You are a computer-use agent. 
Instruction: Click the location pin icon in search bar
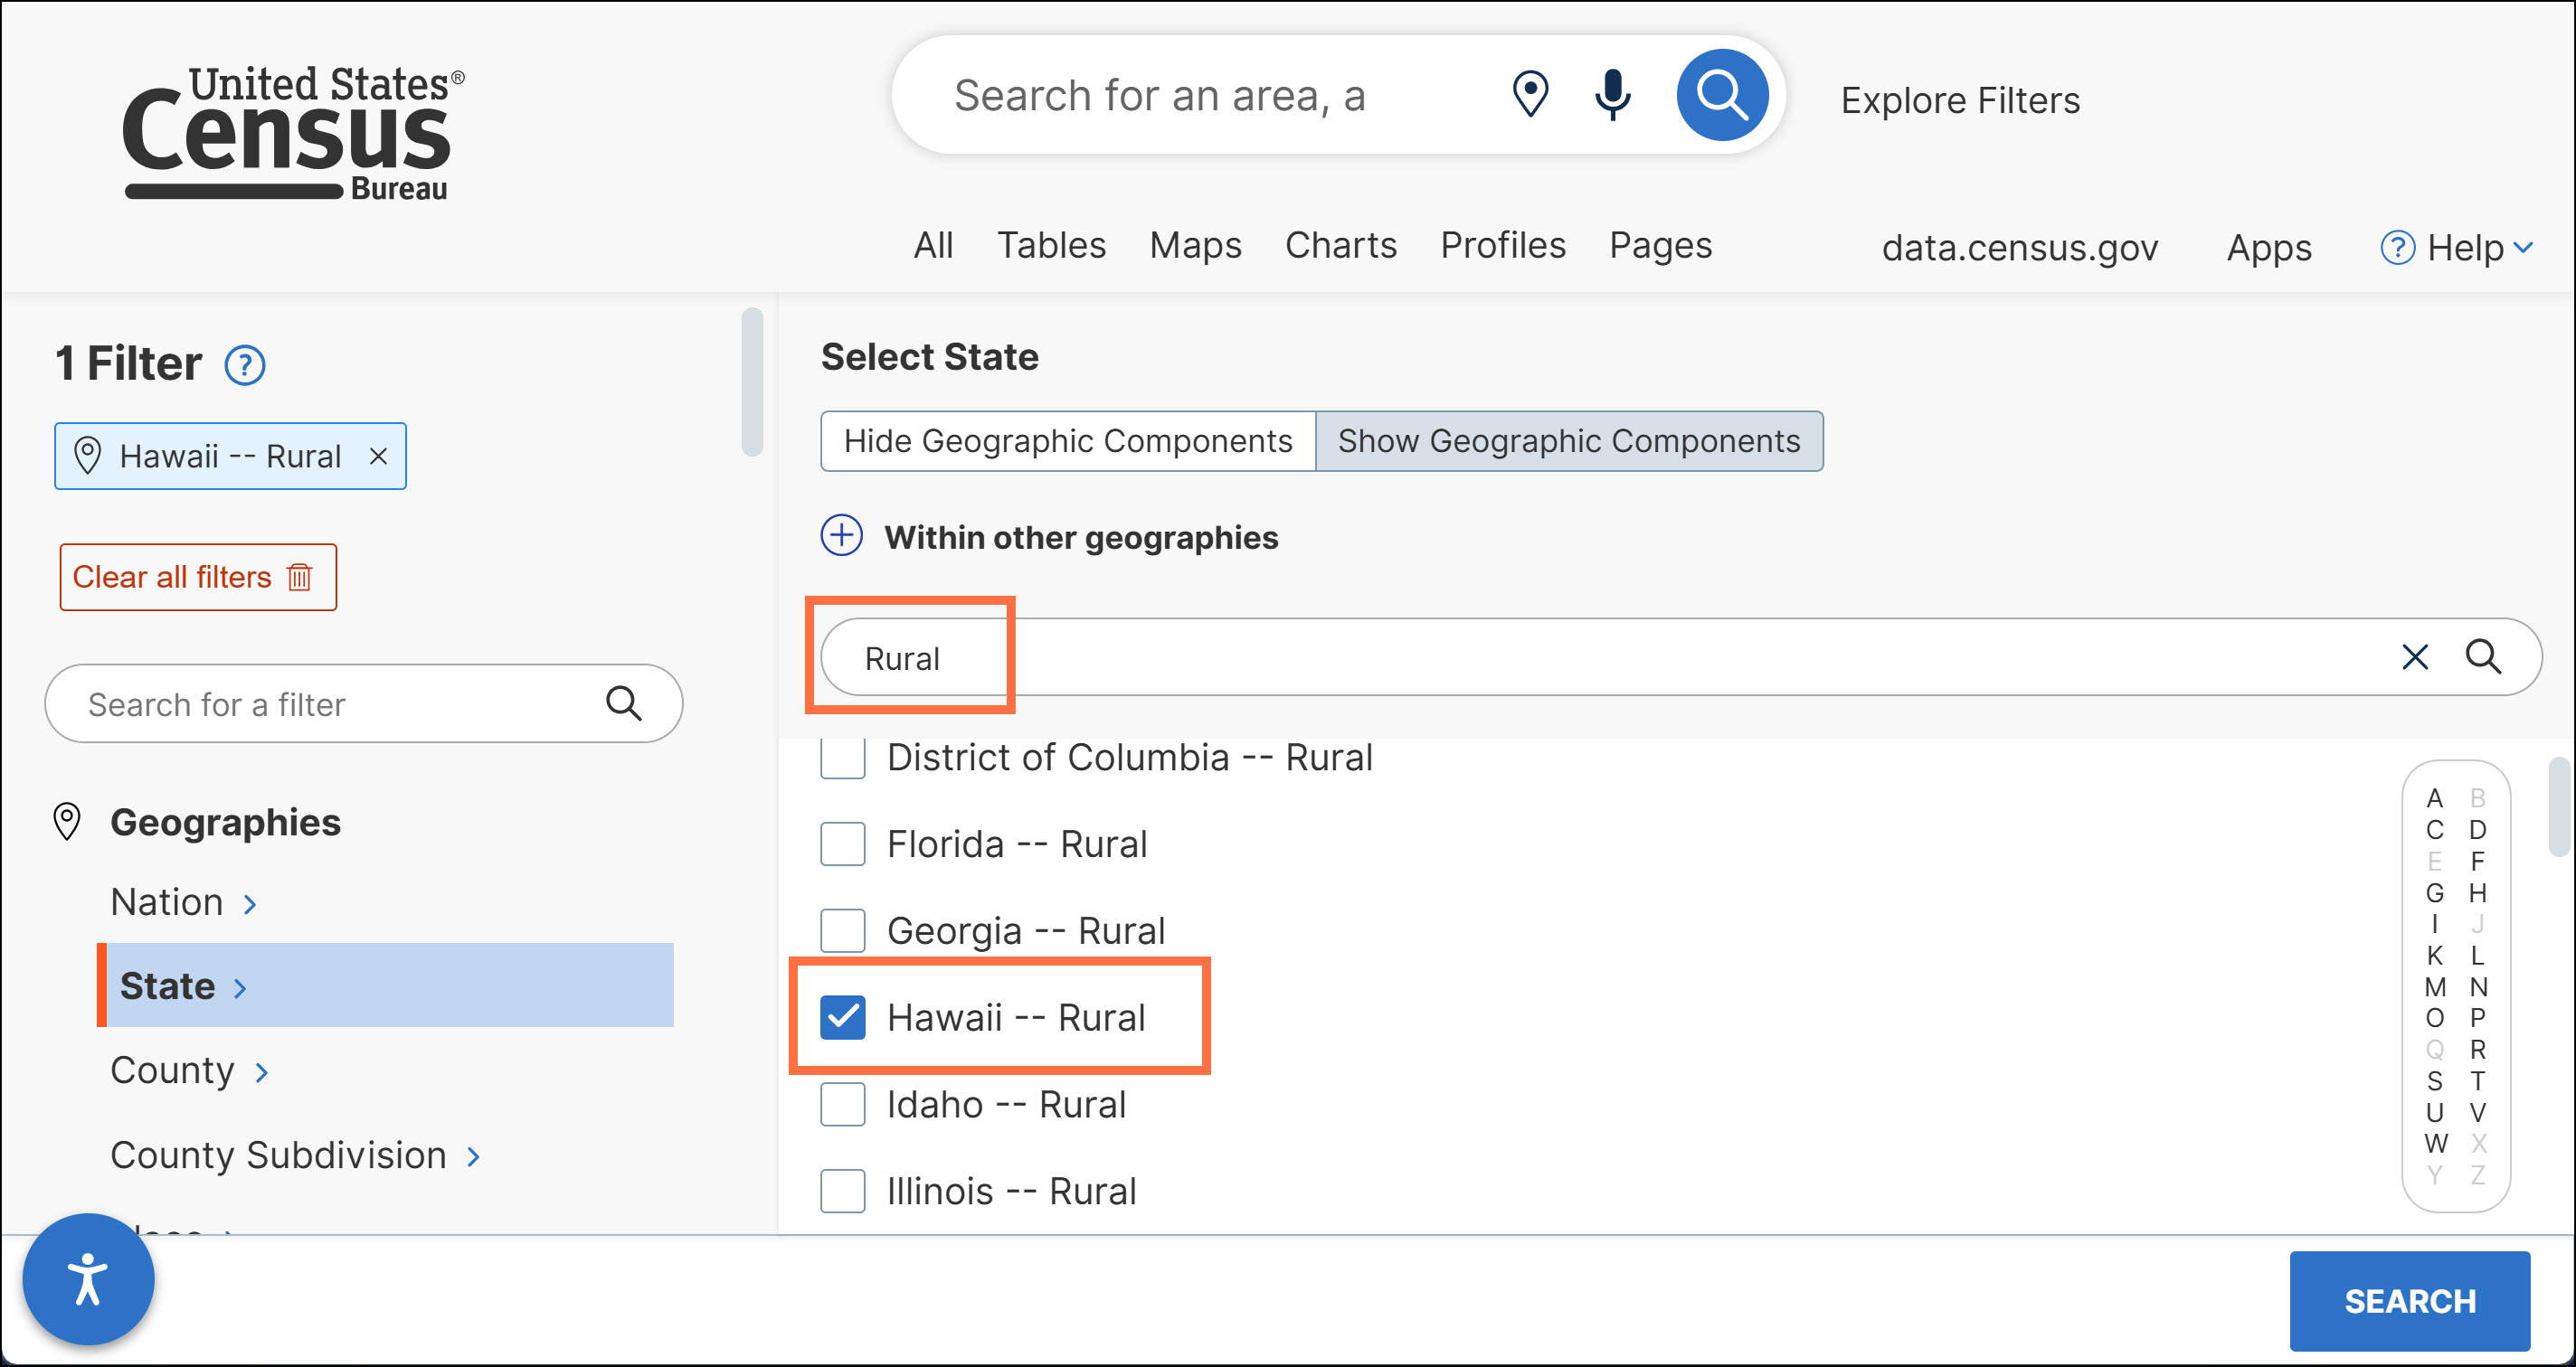1530,95
